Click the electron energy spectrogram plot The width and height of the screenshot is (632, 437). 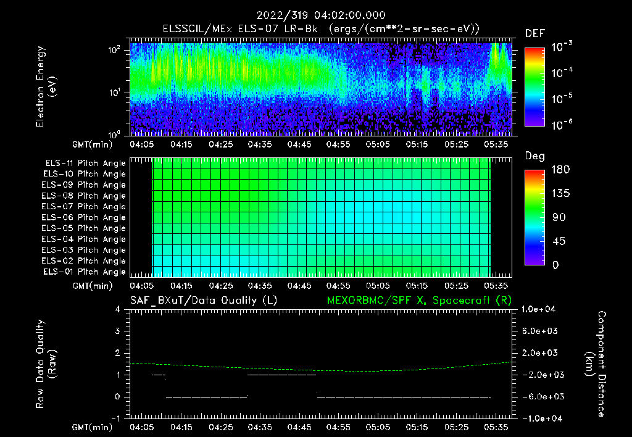[x=321, y=87]
